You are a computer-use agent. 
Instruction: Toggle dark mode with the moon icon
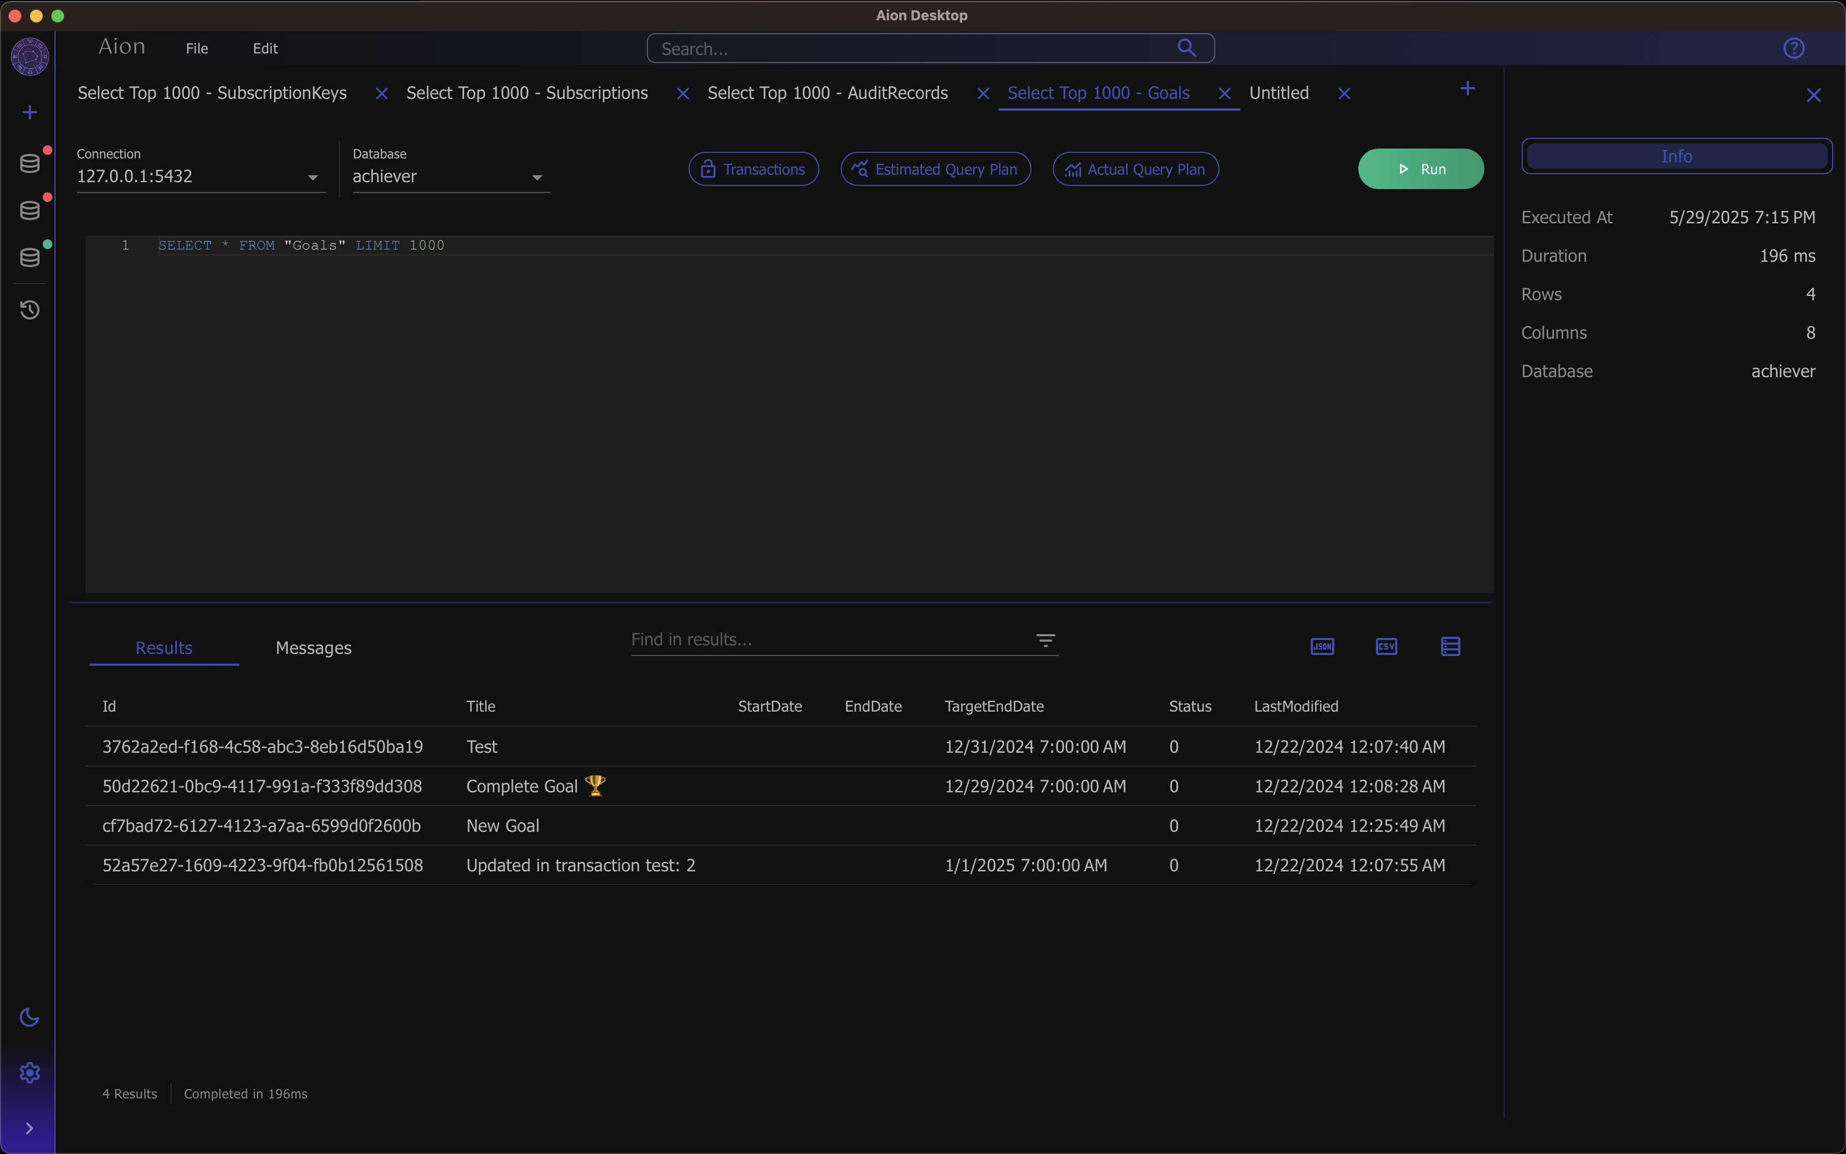pos(29,1017)
